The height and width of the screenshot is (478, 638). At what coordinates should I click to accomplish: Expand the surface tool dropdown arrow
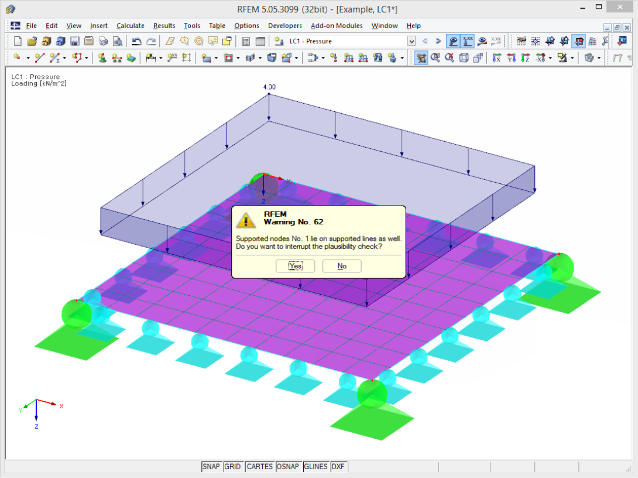pyautogui.click(x=216, y=58)
